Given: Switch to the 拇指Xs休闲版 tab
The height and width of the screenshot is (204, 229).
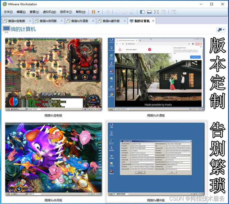Looking at the screenshot, I should click(x=48, y=21).
